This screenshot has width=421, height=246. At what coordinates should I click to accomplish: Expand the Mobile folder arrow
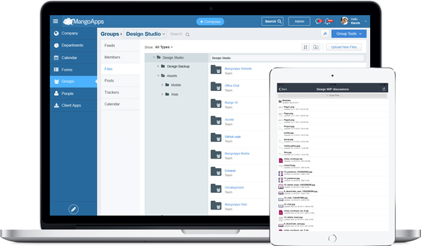162,85
